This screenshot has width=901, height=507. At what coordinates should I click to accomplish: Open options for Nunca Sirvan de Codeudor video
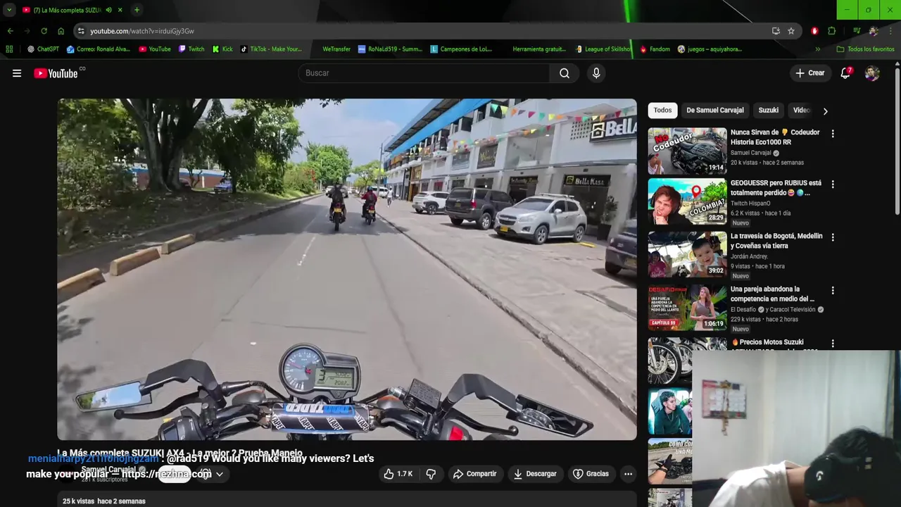point(833,134)
